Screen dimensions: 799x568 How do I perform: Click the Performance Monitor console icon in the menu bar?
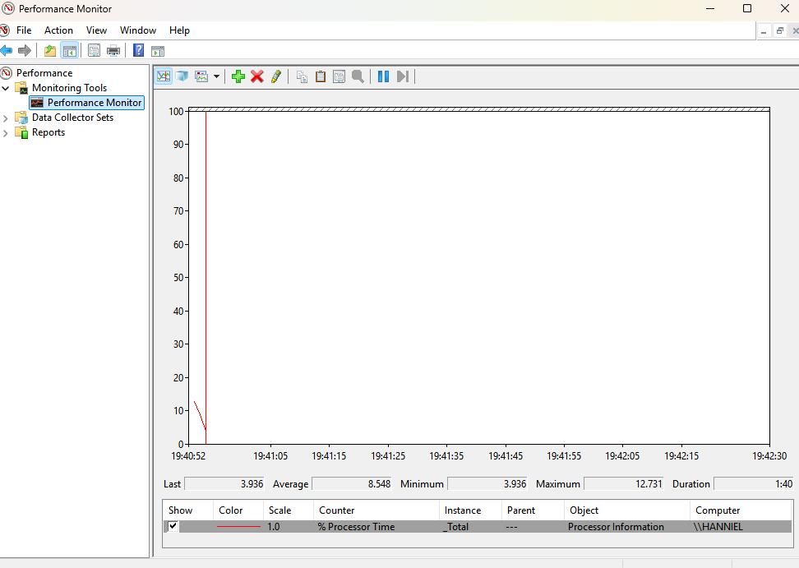click(4, 30)
